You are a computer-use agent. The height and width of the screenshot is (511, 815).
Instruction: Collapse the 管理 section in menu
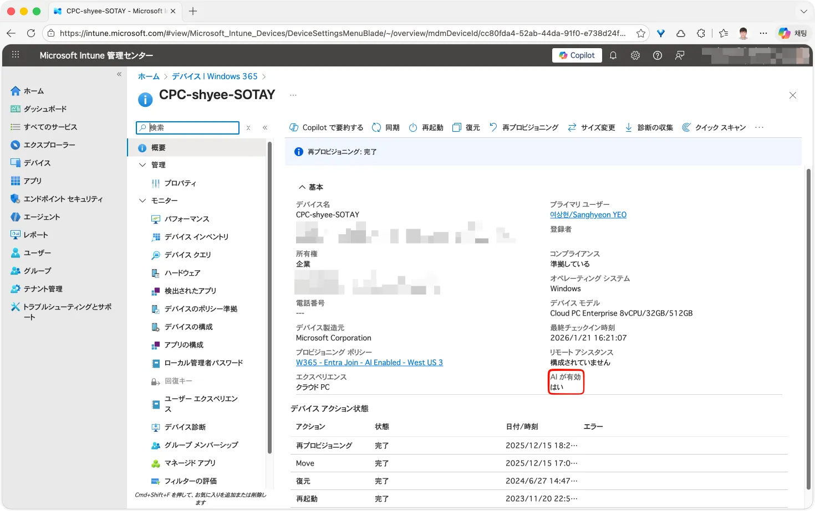(x=142, y=165)
